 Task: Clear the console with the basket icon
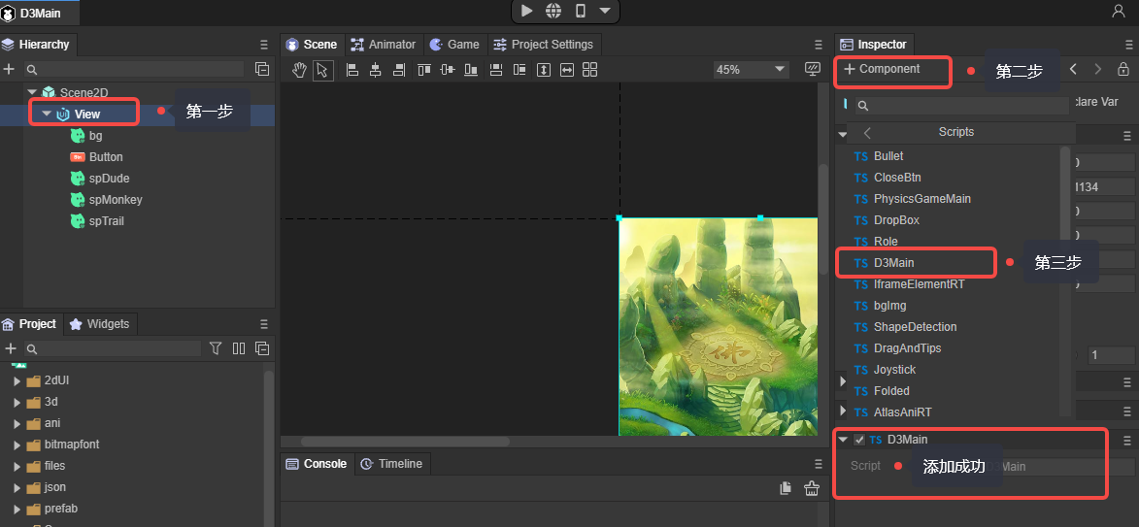click(x=812, y=488)
